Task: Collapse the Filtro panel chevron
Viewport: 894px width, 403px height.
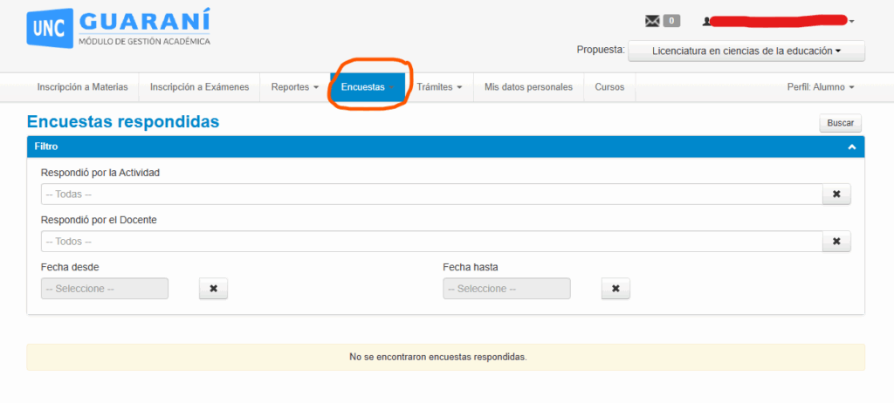Action: point(851,147)
